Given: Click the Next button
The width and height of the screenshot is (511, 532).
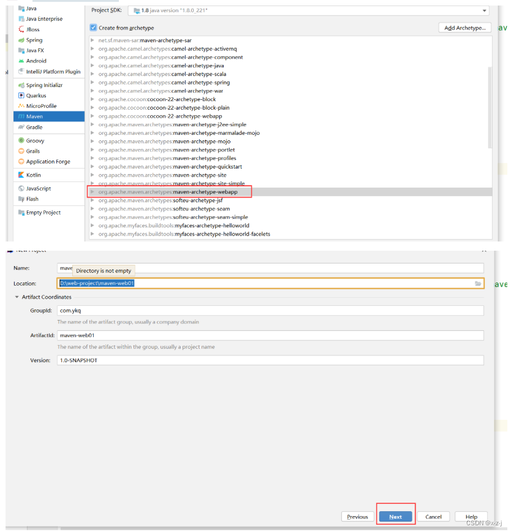Looking at the screenshot, I should 395,517.
